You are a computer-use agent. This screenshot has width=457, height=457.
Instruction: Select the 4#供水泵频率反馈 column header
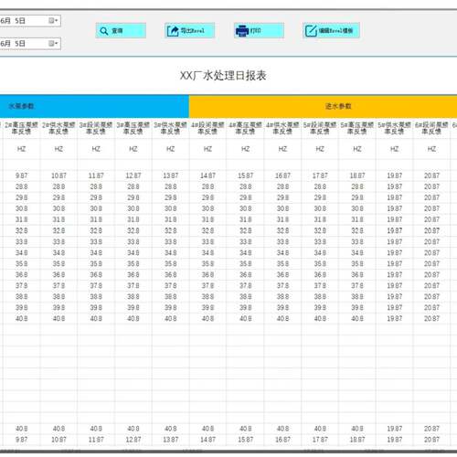click(282, 128)
